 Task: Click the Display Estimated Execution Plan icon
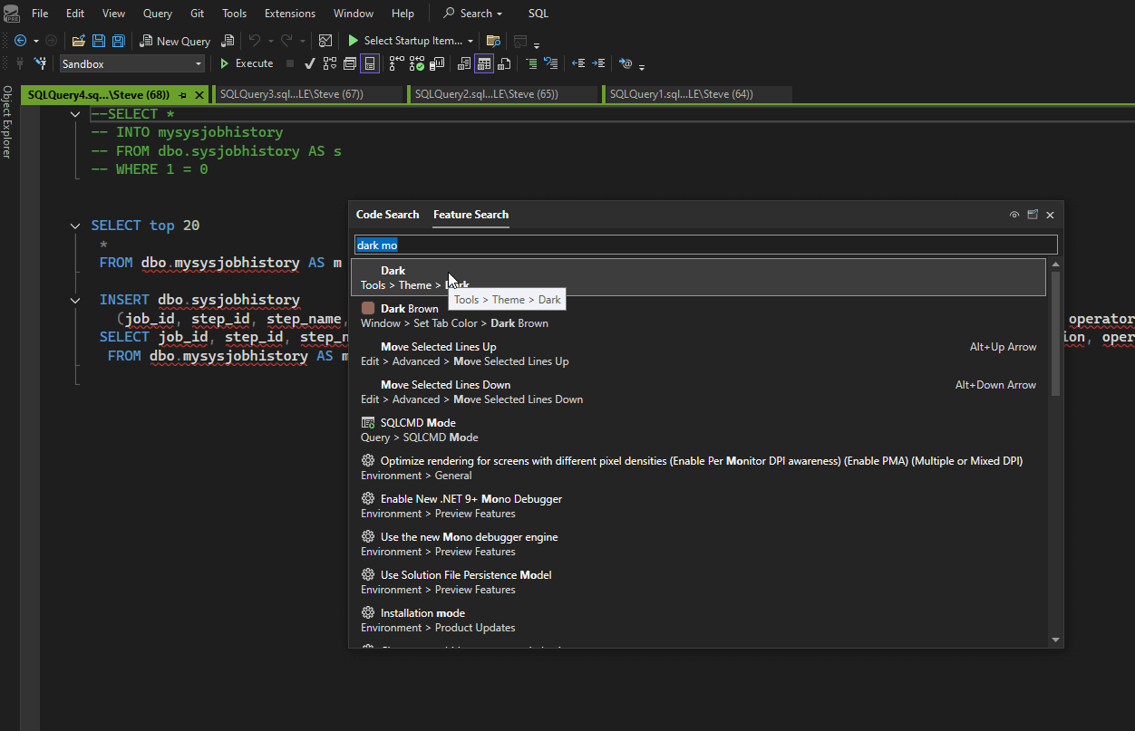click(329, 63)
